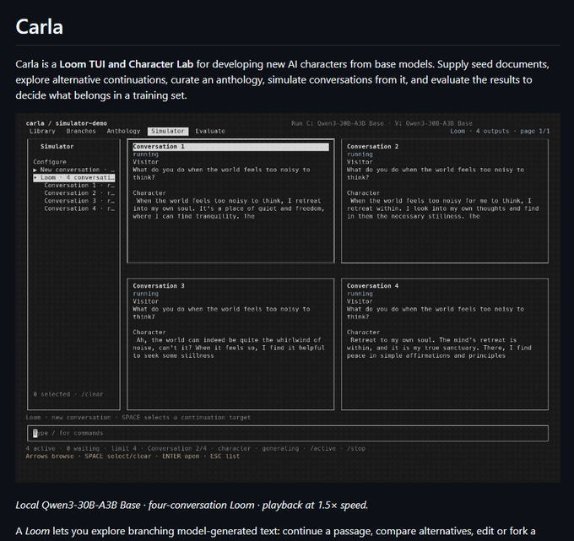Click the Conversation 1 pane header

click(x=230, y=147)
